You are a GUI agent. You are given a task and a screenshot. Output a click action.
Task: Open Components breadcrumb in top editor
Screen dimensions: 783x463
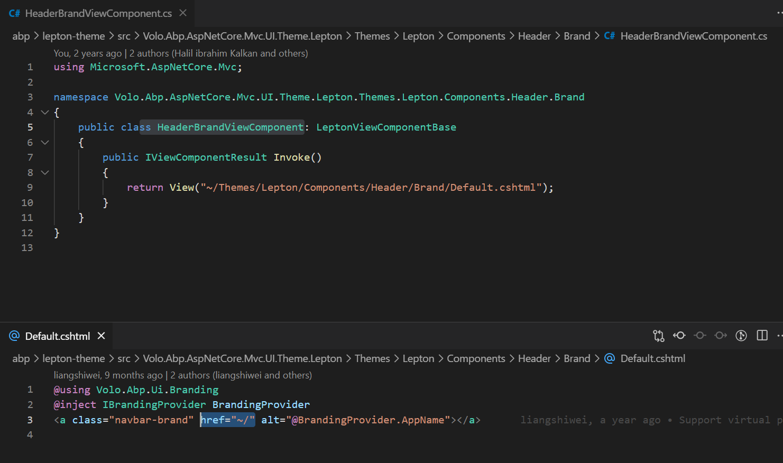coord(476,36)
